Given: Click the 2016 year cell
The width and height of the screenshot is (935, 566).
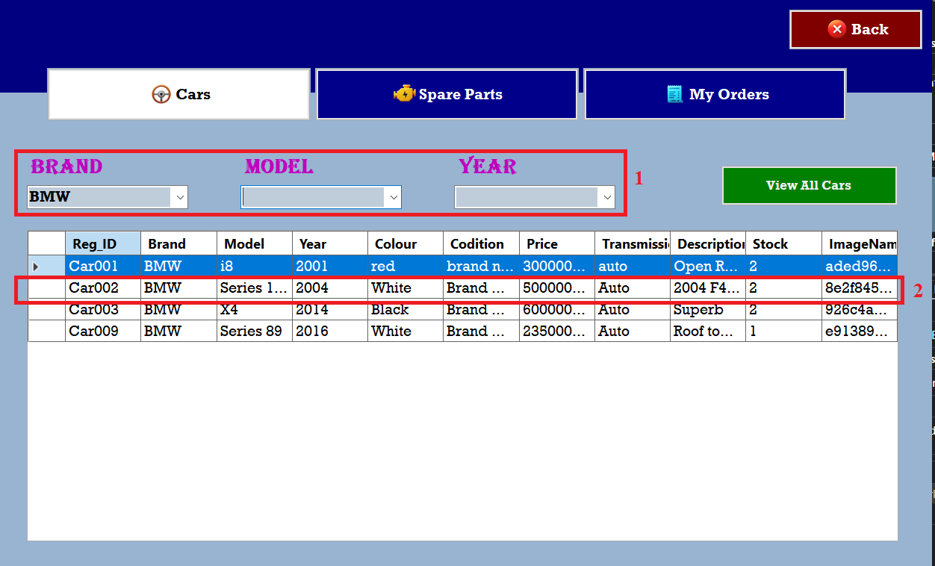Looking at the screenshot, I should 330,332.
